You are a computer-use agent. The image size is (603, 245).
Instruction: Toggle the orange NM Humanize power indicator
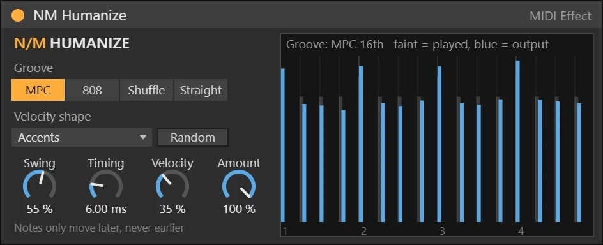tap(18, 15)
